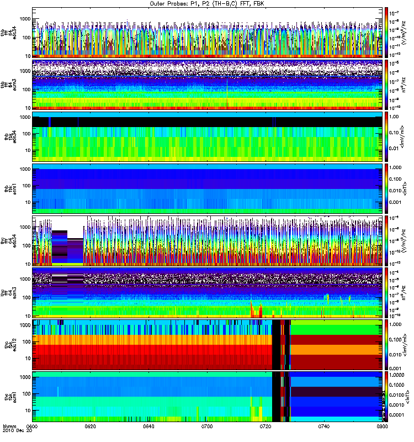
Task: Select the thb fbk scm1 filter bank panel
Action: click(207, 188)
